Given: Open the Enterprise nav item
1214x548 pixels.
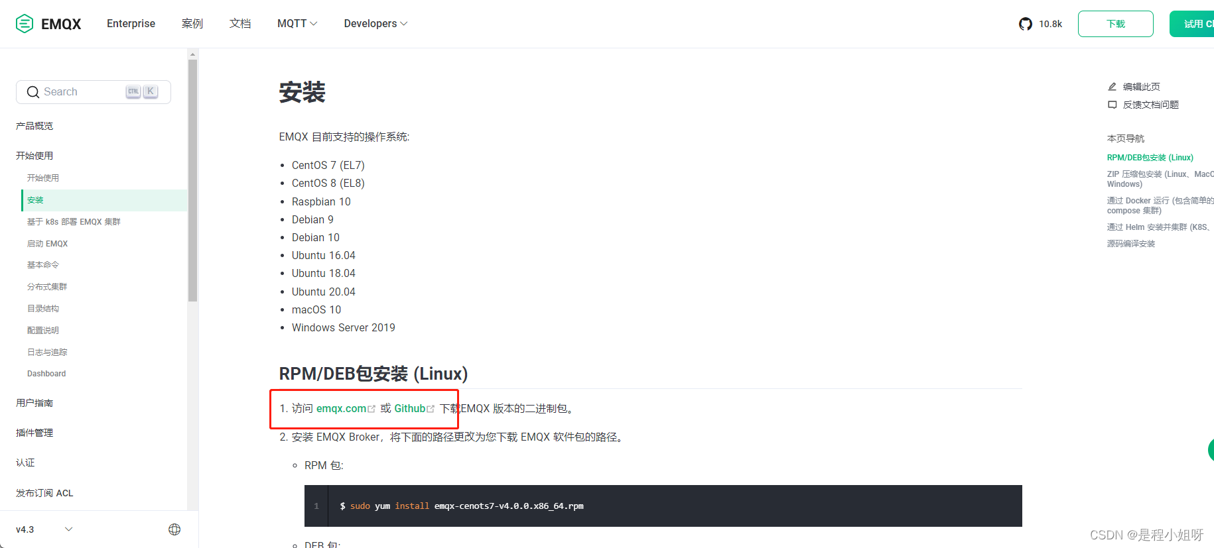Looking at the screenshot, I should [131, 24].
